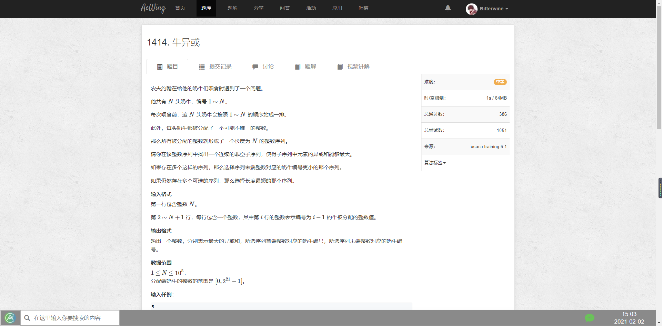Image resolution: width=662 pixels, height=326 pixels.
Task: Click the page vertical scrollbar thumb
Action: click(659, 67)
